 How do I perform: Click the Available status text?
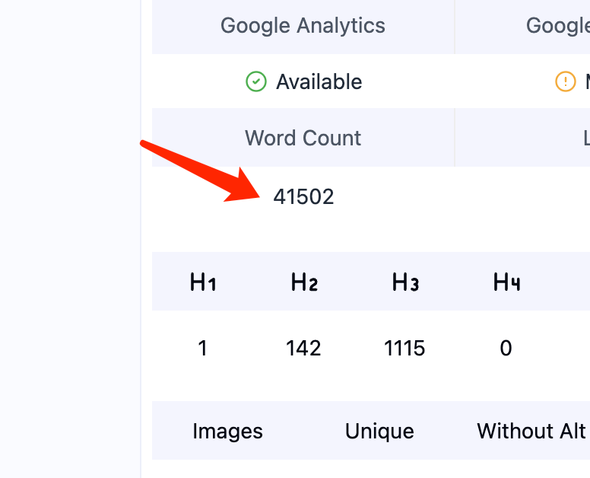coord(319,81)
